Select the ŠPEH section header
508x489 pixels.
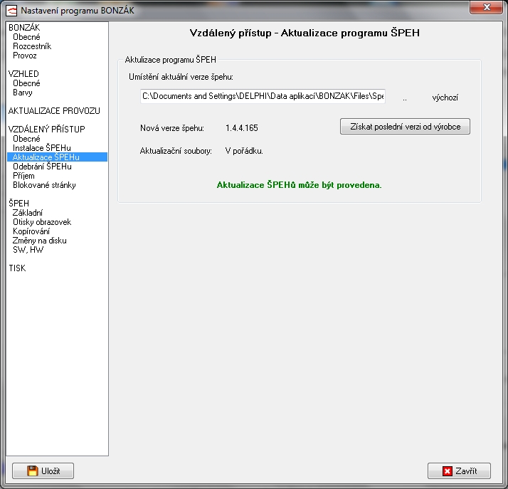tap(18, 203)
